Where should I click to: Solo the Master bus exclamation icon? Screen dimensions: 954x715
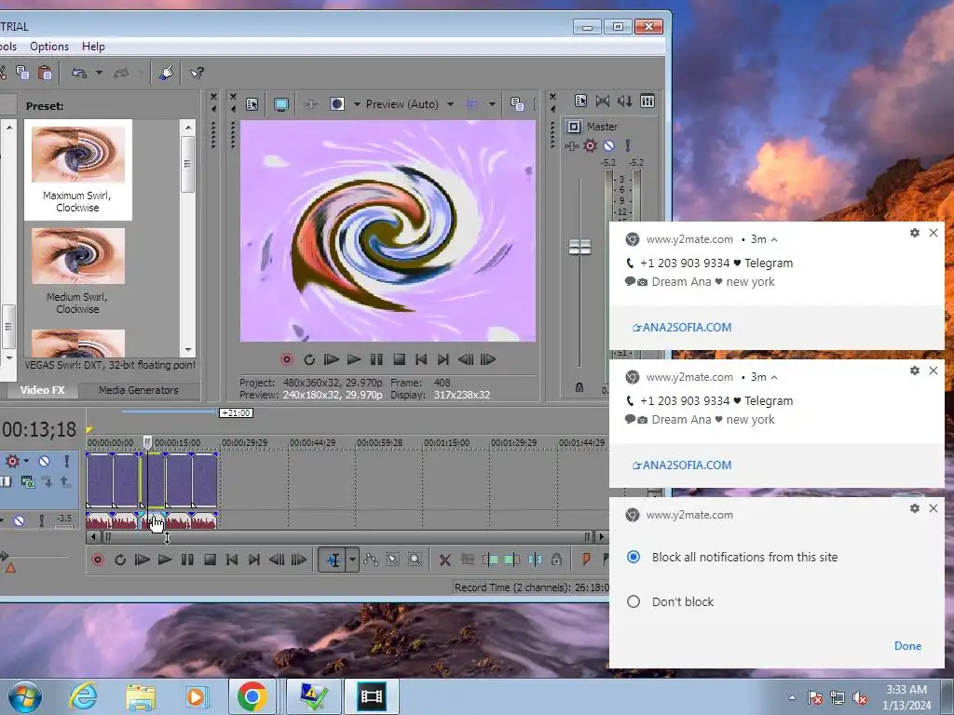627,146
